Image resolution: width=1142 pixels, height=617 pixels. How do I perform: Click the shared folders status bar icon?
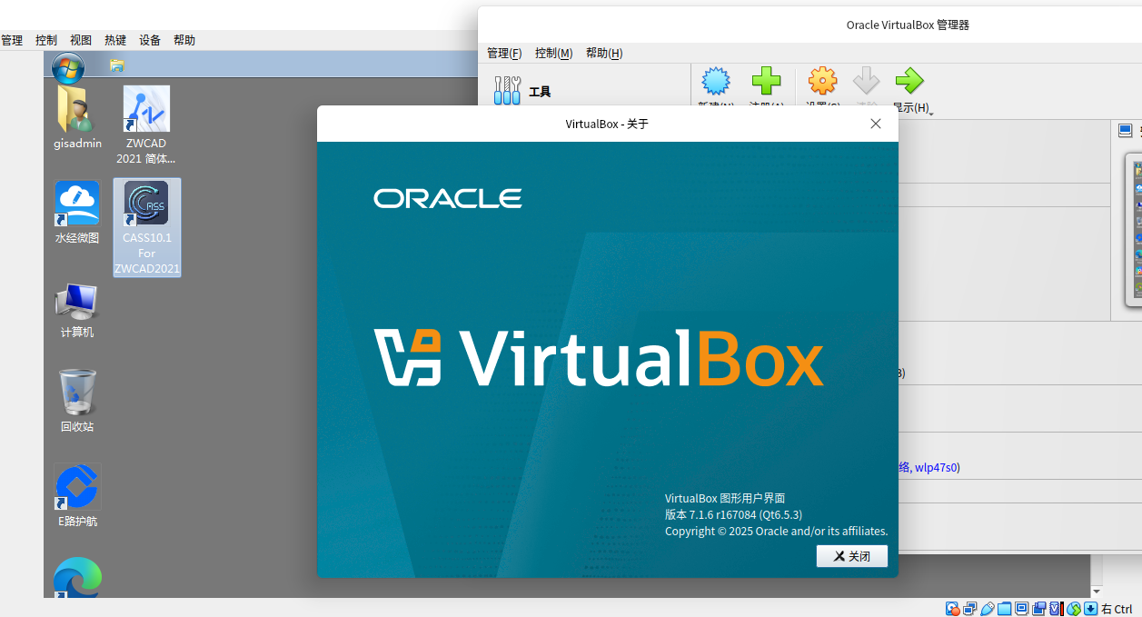[x=1004, y=608]
